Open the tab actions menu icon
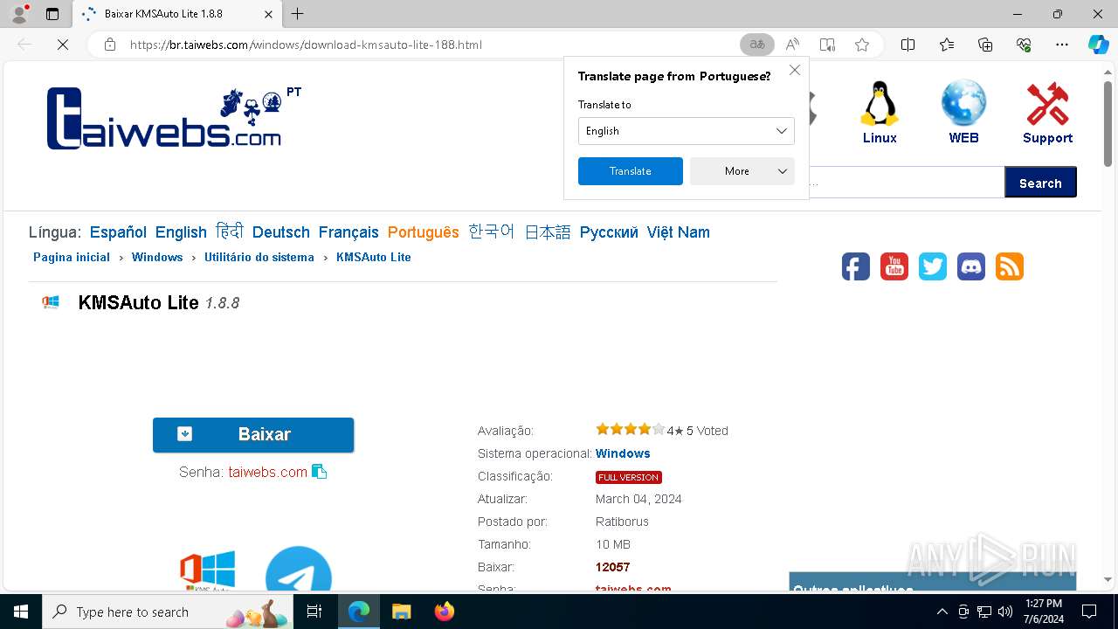1118x629 pixels. [52, 14]
